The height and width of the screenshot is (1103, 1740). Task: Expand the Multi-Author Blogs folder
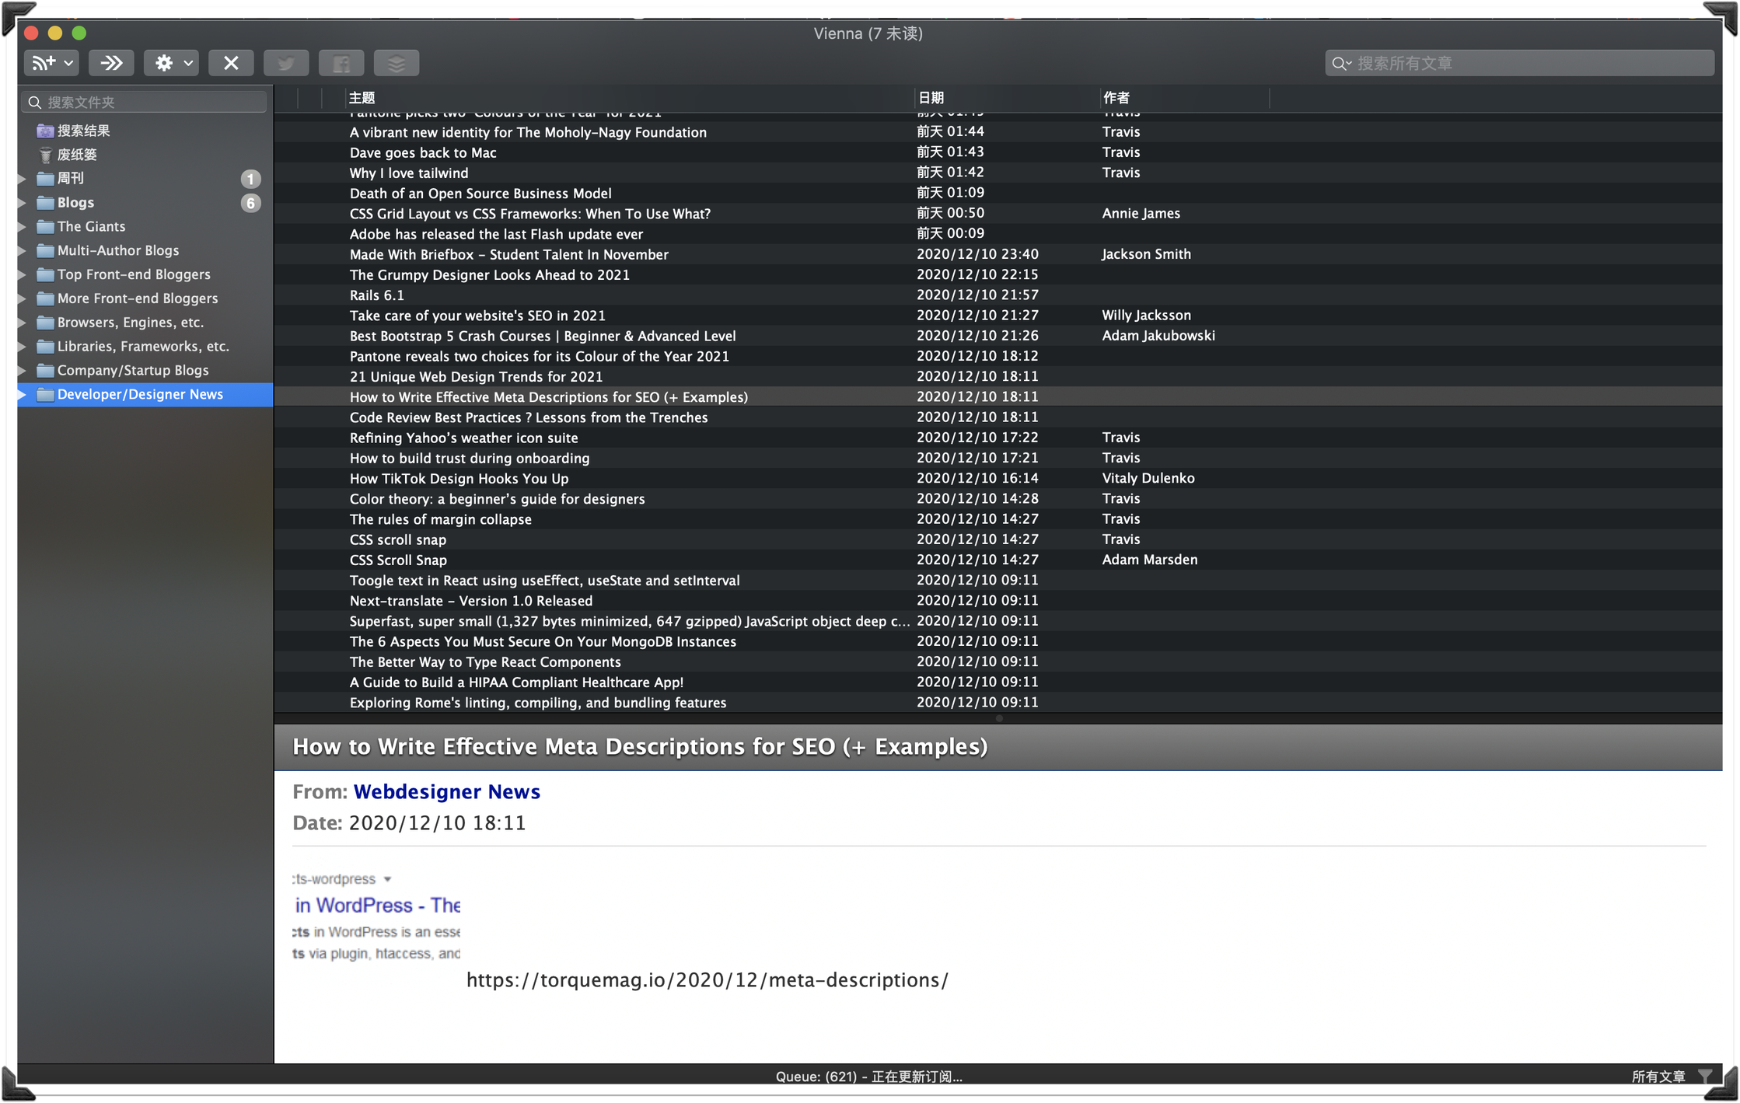point(23,251)
